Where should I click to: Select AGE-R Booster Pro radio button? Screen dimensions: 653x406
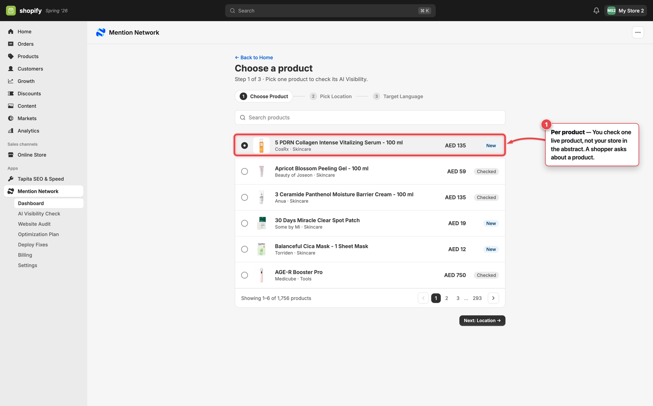click(245, 275)
